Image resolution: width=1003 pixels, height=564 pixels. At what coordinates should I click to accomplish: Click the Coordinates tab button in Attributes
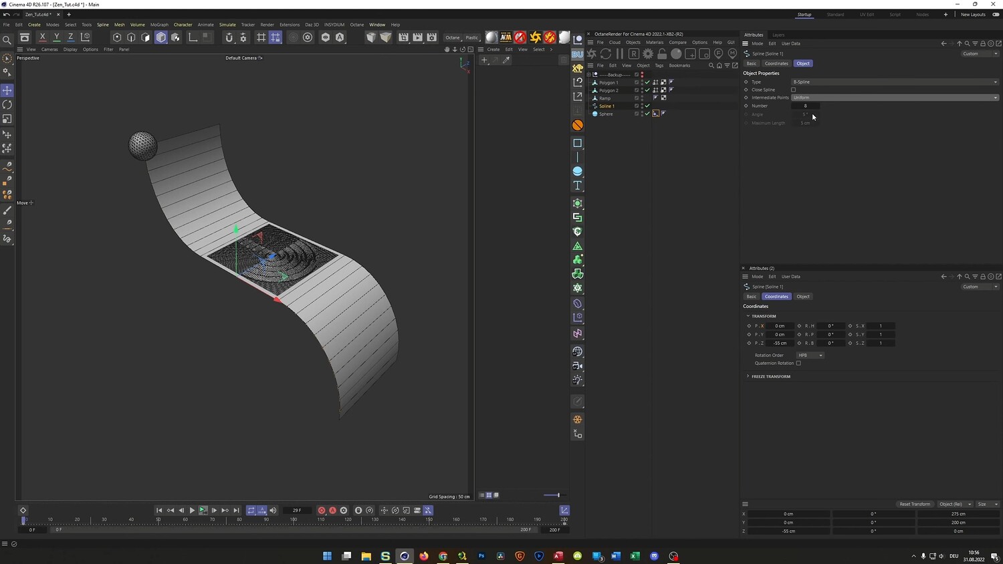[x=776, y=63]
